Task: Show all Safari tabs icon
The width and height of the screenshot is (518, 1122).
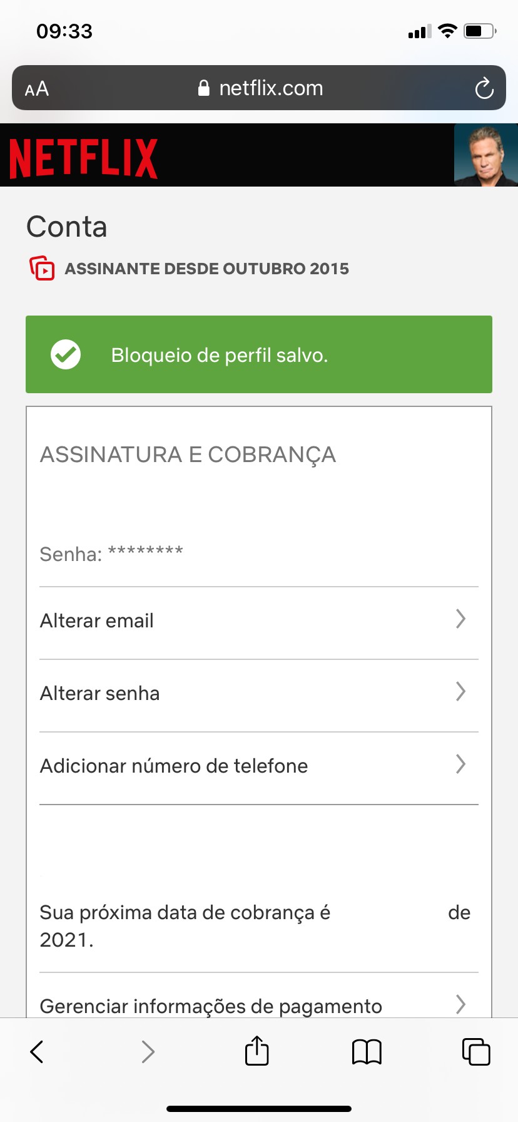Action: [476, 1052]
